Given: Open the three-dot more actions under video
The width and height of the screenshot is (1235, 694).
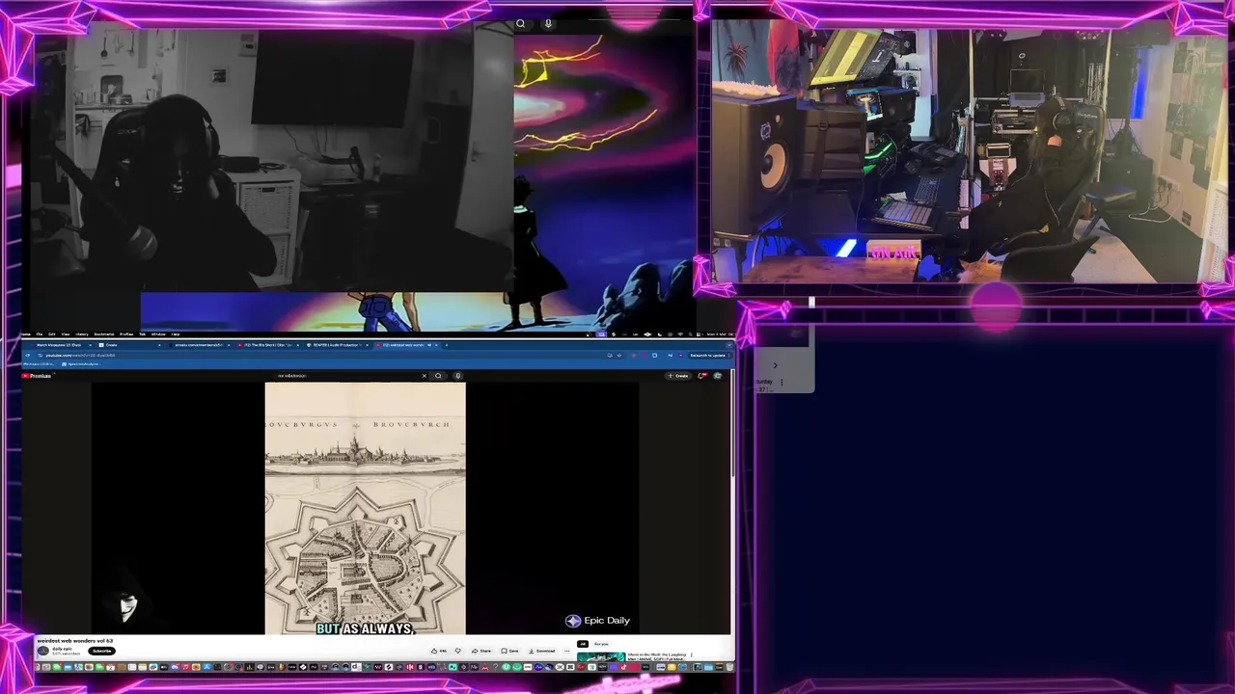Looking at the screenshot, I should coord(567,651).
